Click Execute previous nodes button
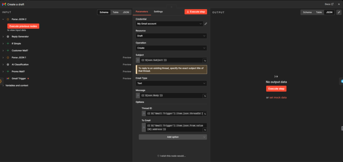 [23, 26]
